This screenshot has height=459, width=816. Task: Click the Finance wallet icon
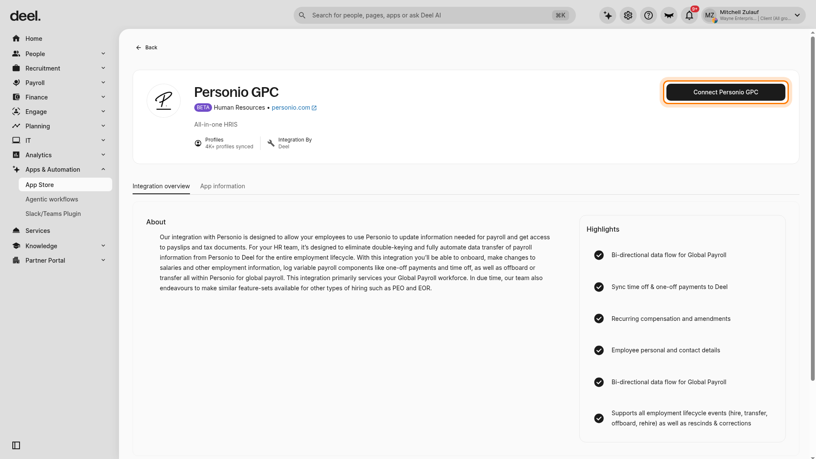coord(16,97)
